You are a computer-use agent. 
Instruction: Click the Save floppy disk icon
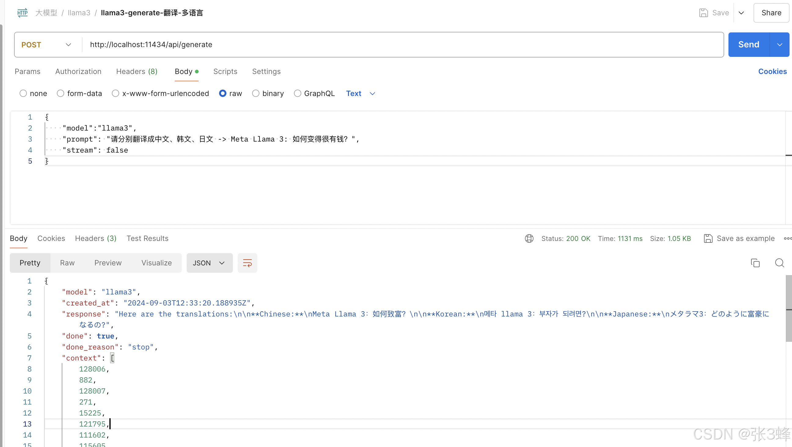703,13
